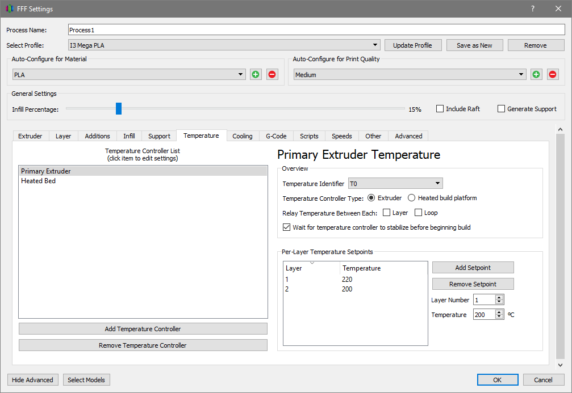Click the Temperature tab

202,136
